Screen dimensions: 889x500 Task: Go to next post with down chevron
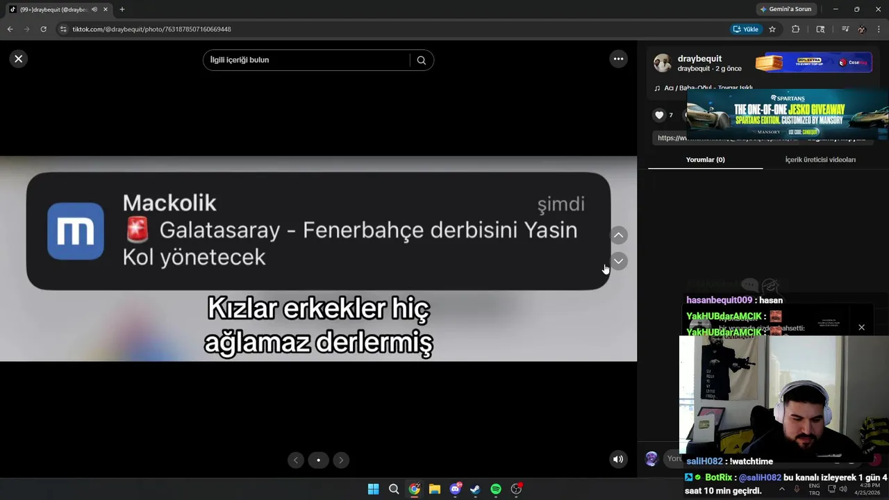(x=618, y=261)
